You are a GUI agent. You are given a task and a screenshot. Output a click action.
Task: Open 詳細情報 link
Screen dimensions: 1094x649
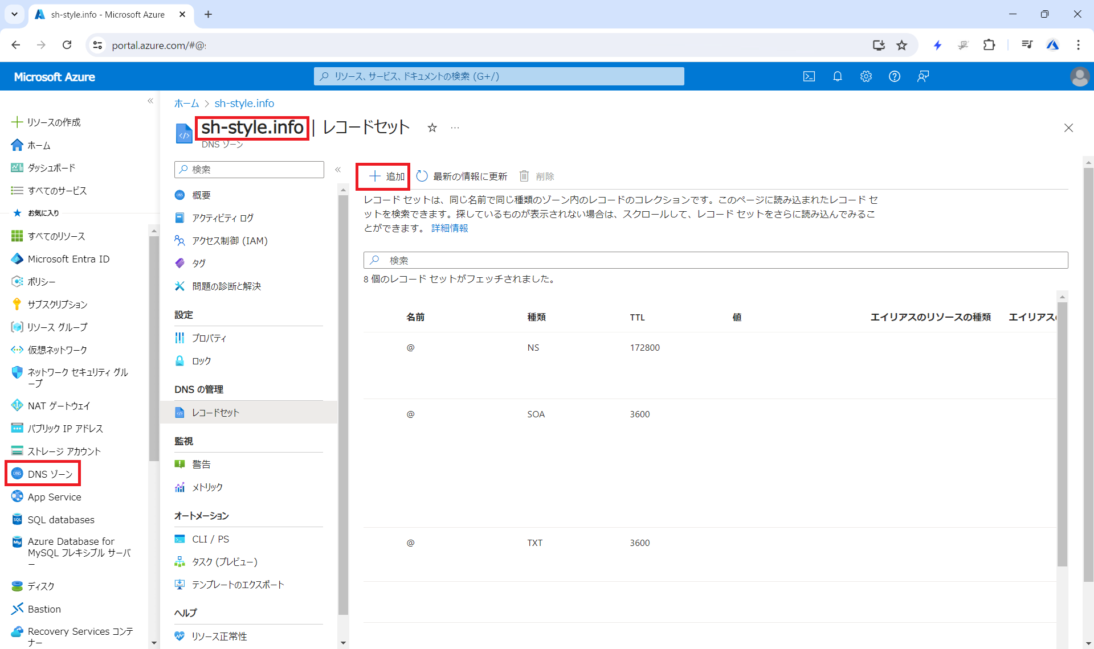tap(450, 228)
